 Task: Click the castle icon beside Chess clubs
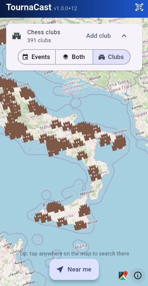(x=16, y=36)
